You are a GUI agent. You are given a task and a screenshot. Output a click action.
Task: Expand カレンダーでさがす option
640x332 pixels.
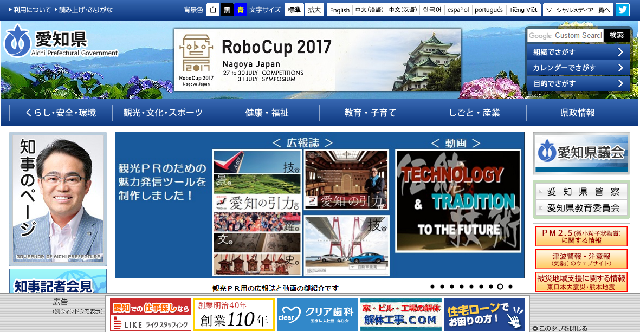578,67
